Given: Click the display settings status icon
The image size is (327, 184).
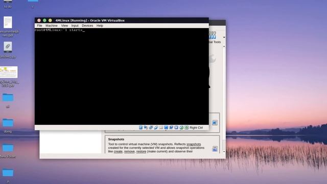Looking at the screenshot, I should (x=166, y=127).
